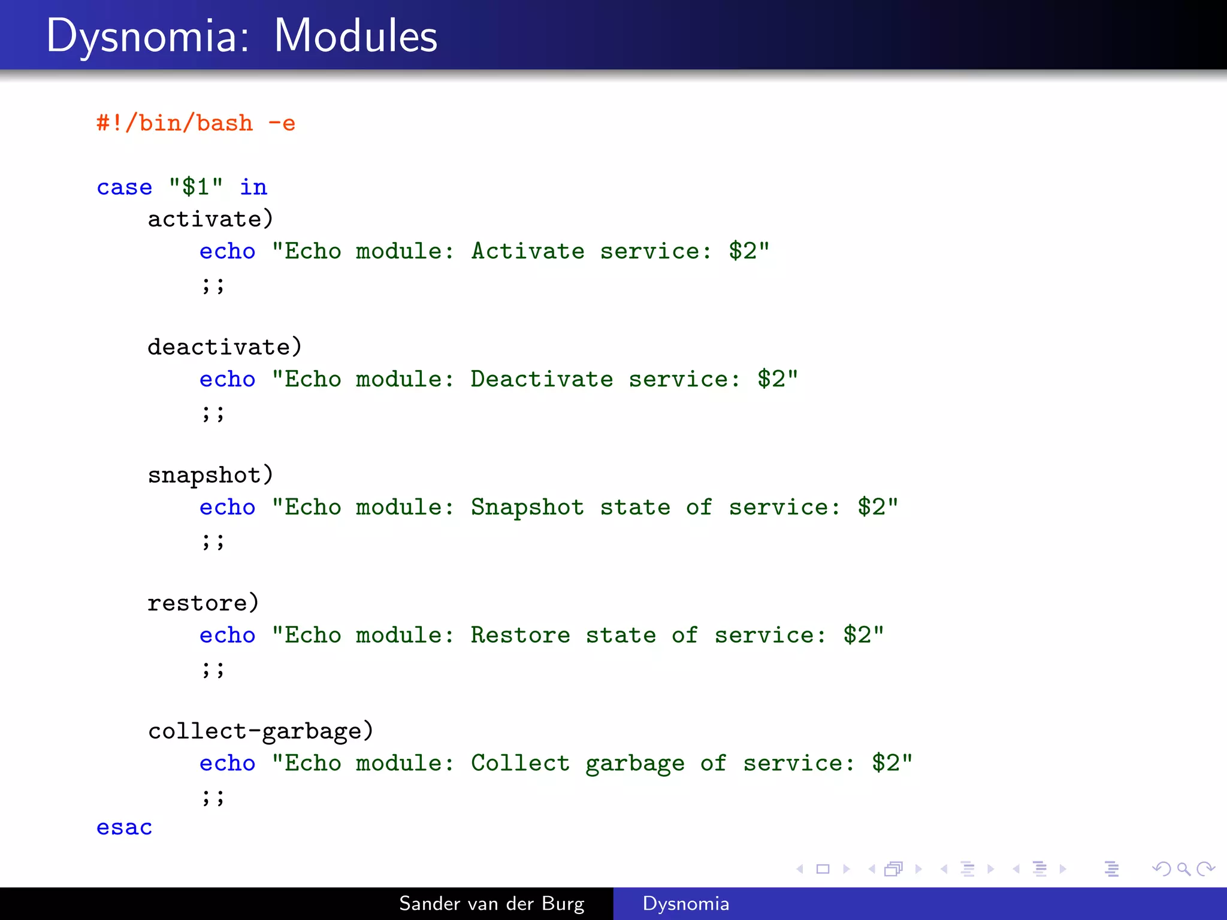
Task: Click the string "Echo module: Snapshot state of service: $2"
Action: (585, 507)
